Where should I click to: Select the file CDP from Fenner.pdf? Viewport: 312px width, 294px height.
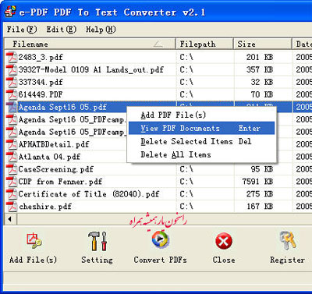tap(60, 182)
